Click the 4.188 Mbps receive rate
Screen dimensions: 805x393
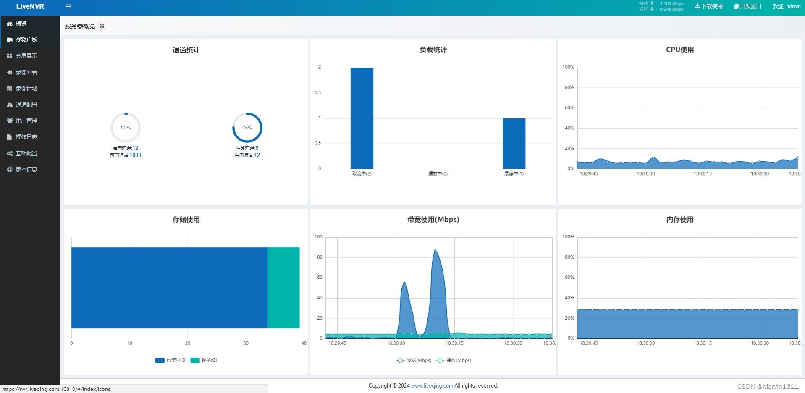[x=671, y=3]
